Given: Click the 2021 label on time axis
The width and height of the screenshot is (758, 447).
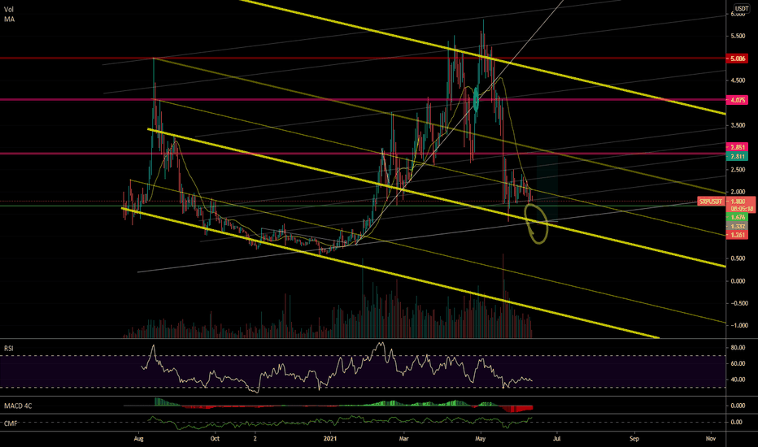Looking at the screenshot, I should point(329,439).
